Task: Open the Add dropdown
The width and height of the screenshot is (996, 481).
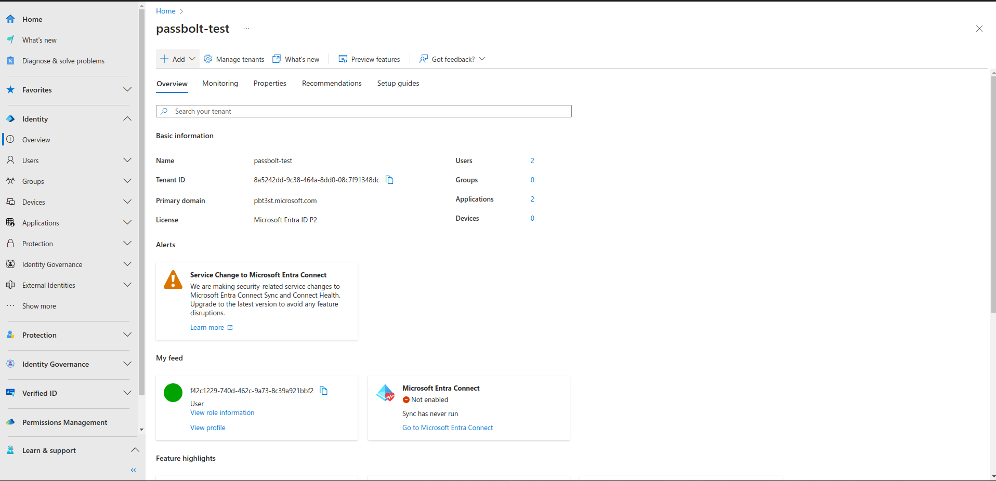Action: (x=178, y=59)
